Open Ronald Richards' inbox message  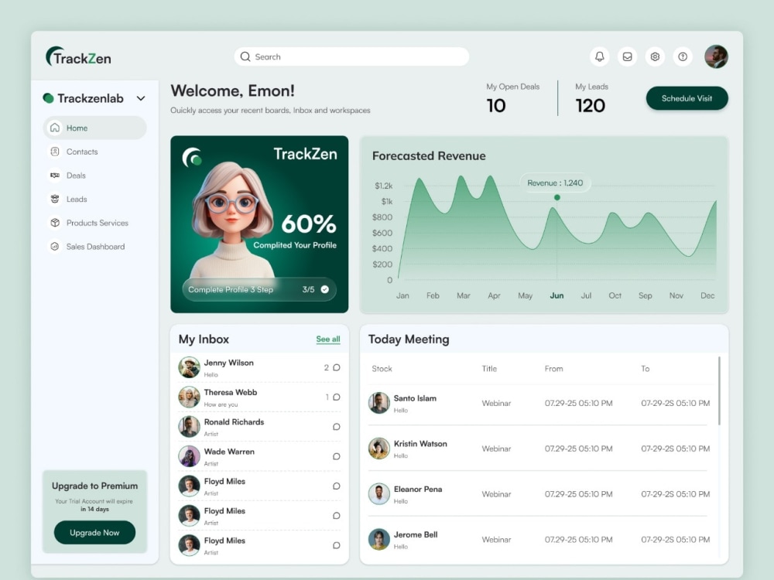259,427
